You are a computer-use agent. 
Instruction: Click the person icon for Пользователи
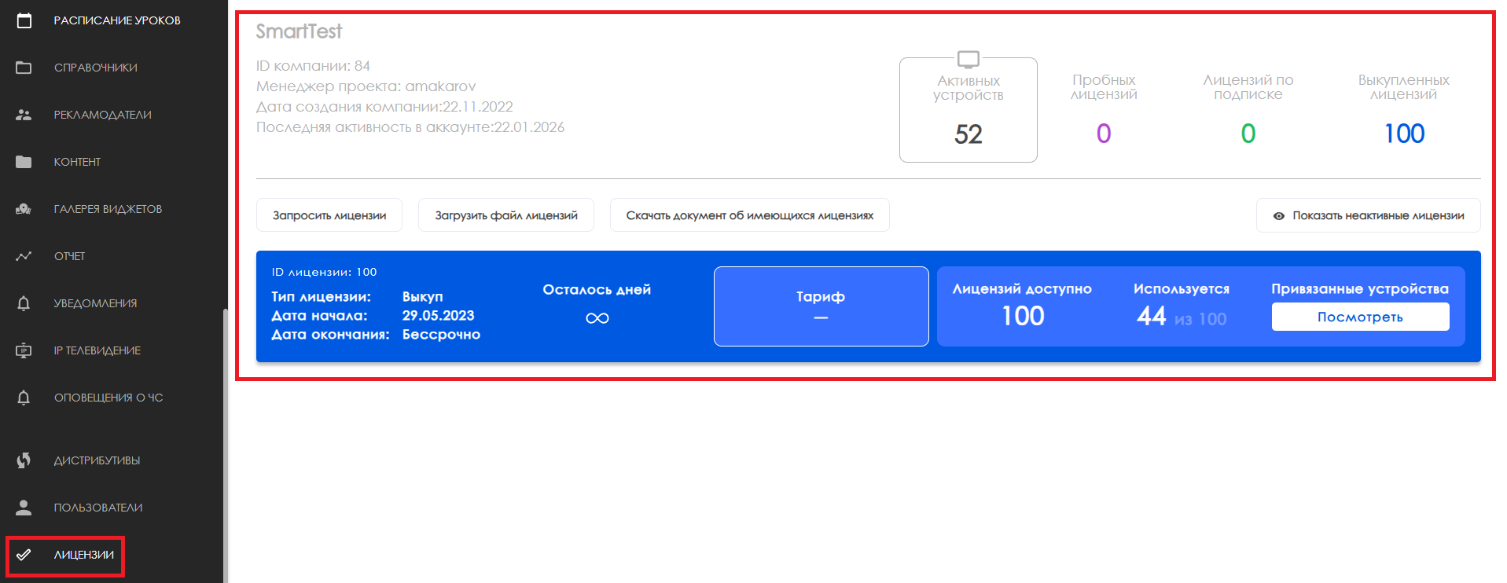tap(24, 508)
